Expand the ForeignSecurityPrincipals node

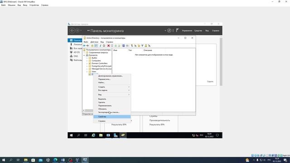point(87,66)
